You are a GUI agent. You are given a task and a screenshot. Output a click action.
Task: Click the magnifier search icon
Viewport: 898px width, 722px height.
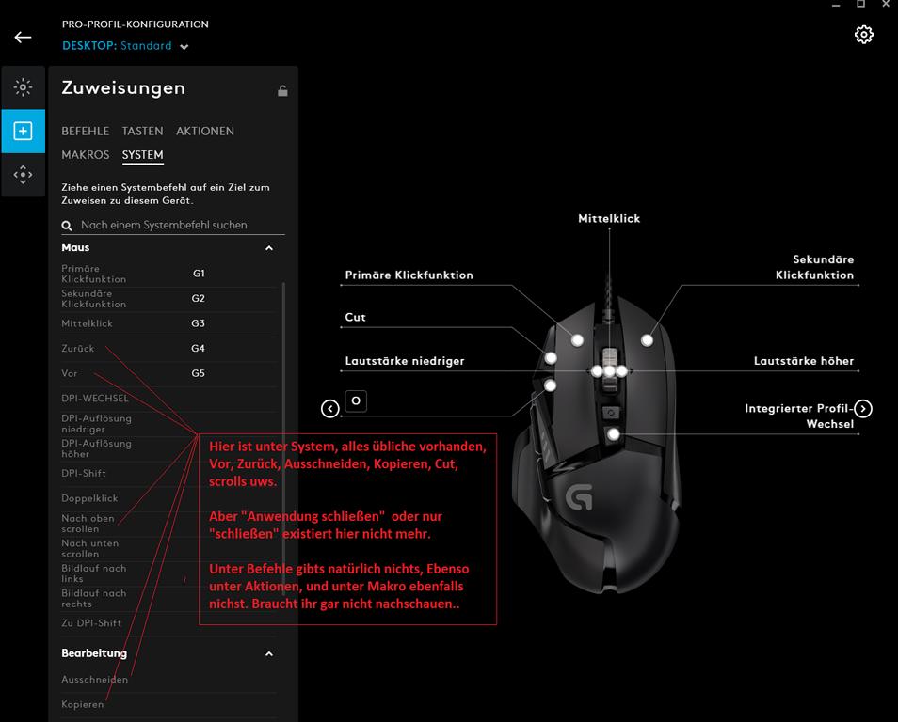pos(67,226)
